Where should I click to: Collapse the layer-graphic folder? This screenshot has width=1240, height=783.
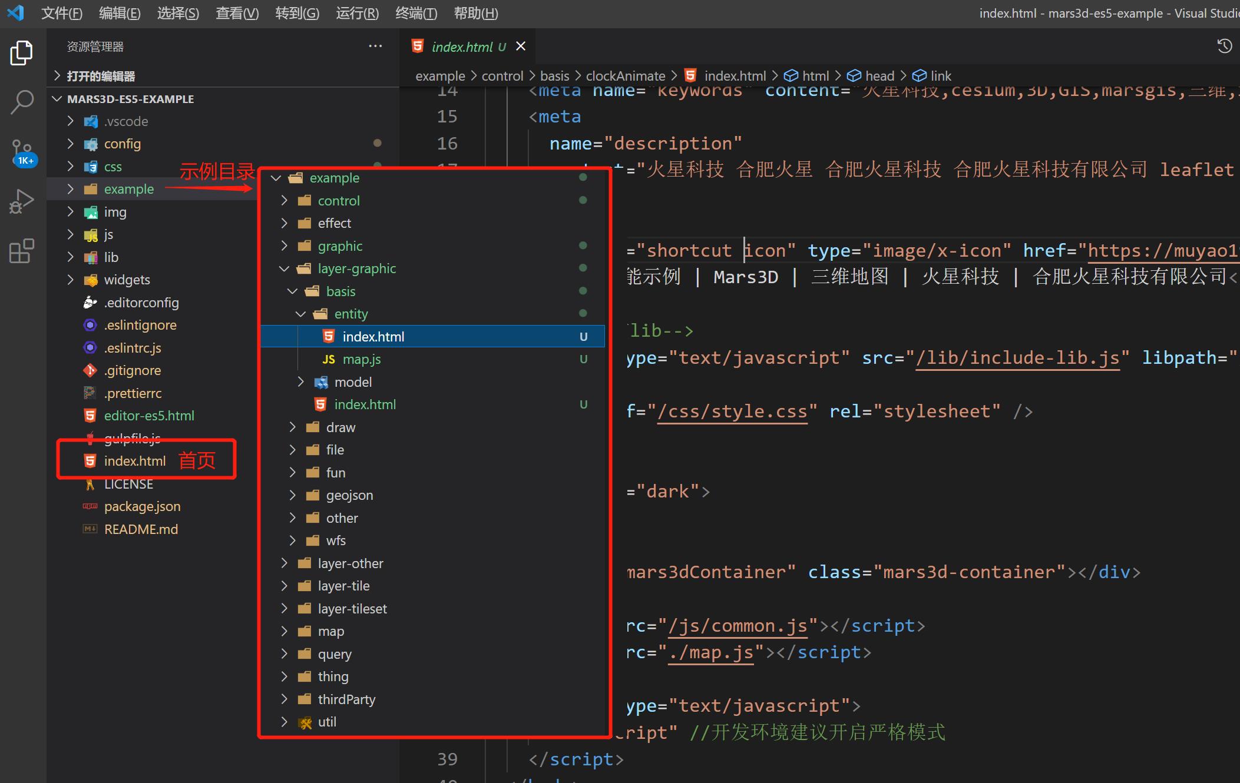(x=285, y=268)
